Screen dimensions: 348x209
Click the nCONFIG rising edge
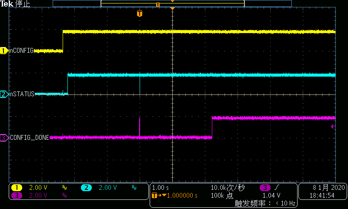63,41
